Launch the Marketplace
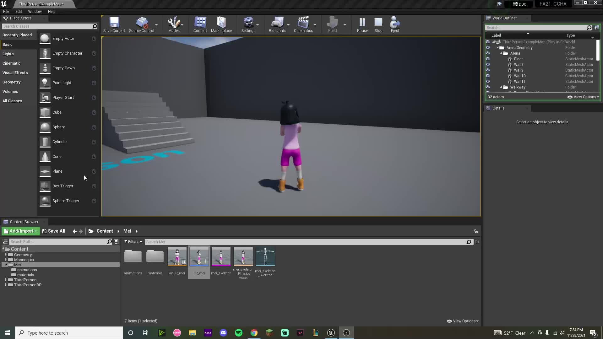 point(221,24)
